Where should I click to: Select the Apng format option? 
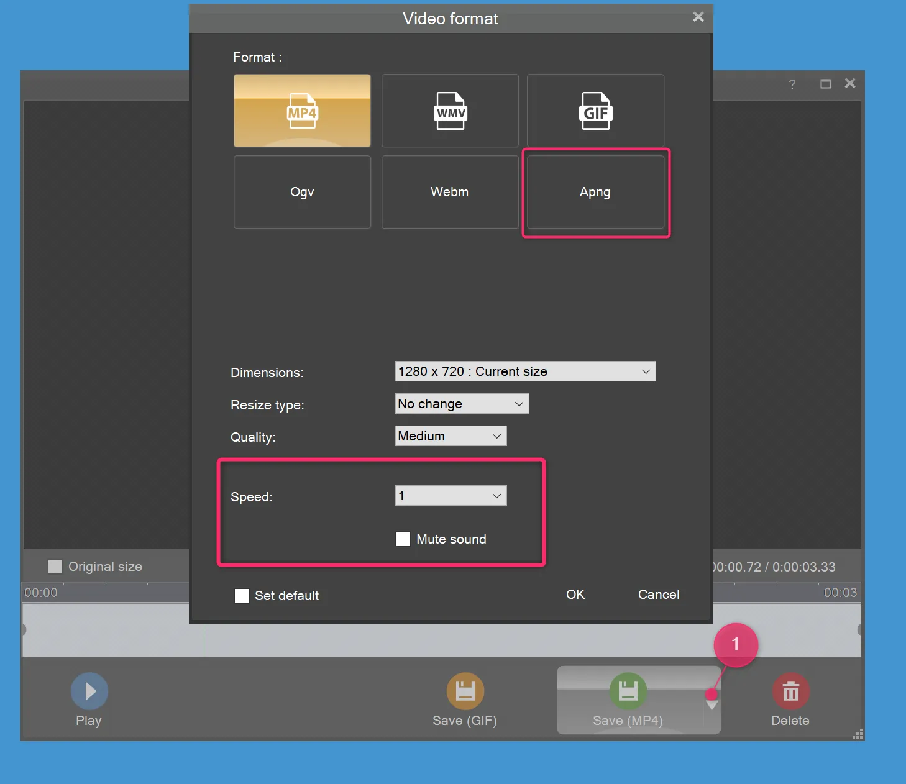(595, 192)
